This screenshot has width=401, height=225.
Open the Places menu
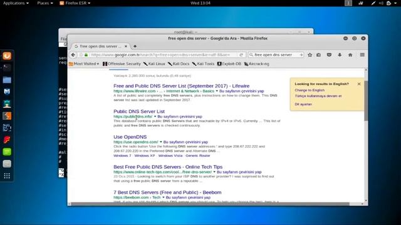(x=45, y=3)
